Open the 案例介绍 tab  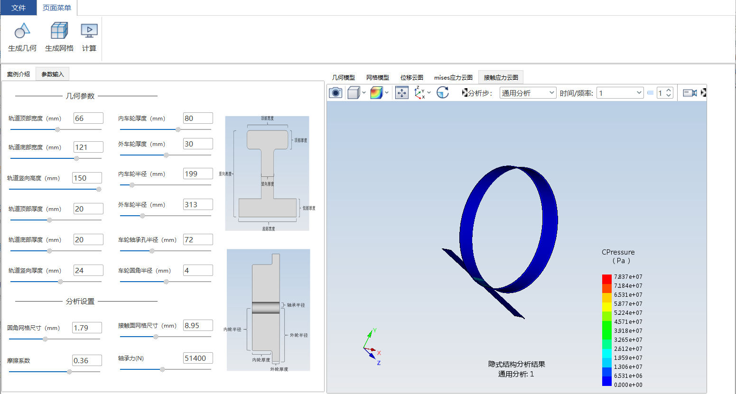pos(19,74)
